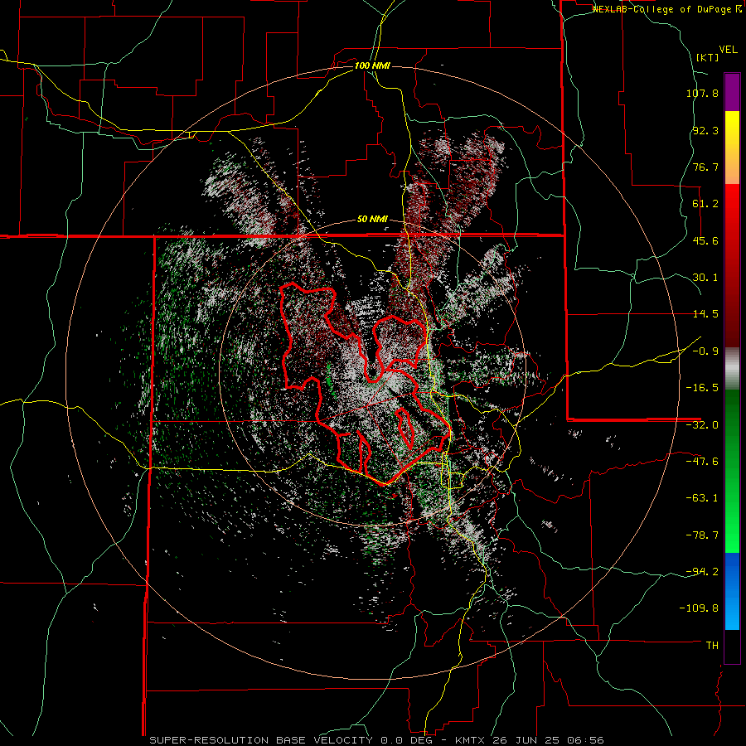This screenshot has width=746, height=746.
Task: Click the 50 NMI range ring label
Action: tap(372, 220)
